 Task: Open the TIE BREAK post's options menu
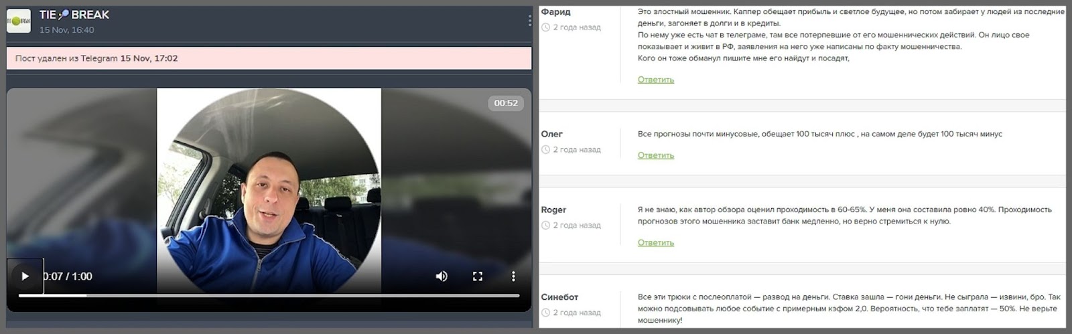(529, 21)
